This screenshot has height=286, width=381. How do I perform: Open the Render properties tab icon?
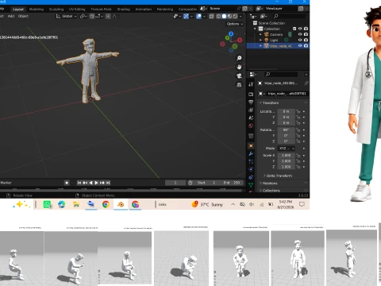point(251,94)
